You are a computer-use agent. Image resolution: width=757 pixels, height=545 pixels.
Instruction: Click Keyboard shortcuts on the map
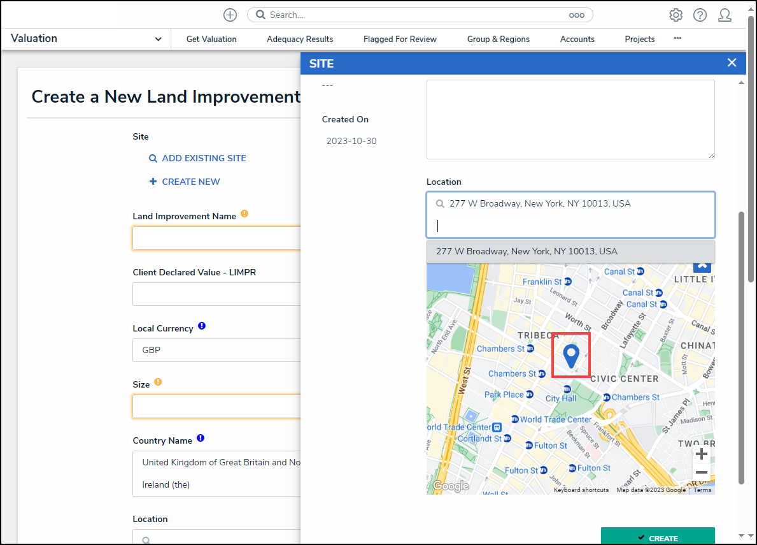(581, 490)
